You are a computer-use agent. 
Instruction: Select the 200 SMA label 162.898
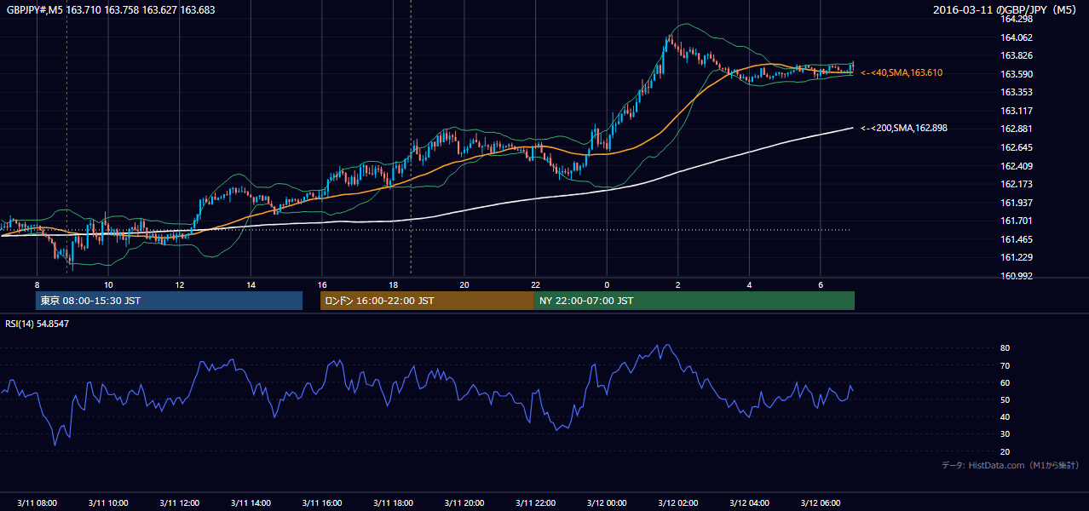[904, 128]
